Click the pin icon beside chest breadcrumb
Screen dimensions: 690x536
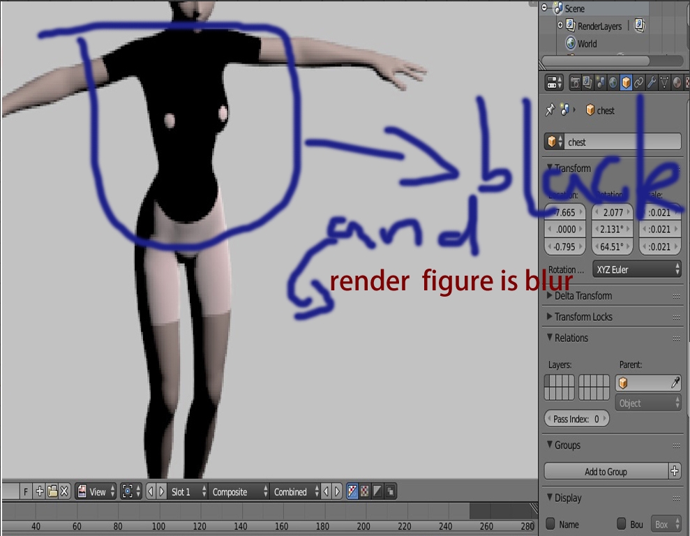tap(550, 110)
